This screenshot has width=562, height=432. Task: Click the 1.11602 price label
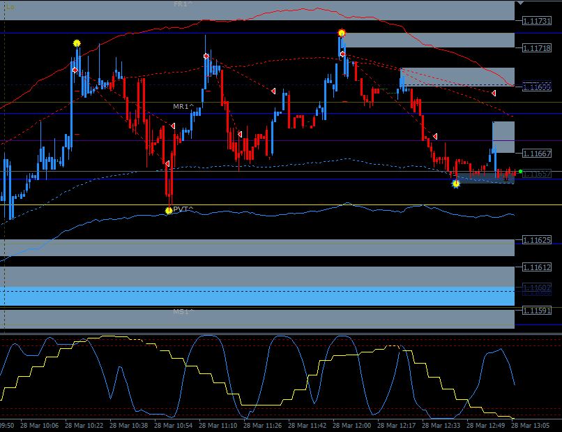tap(537, 288)
